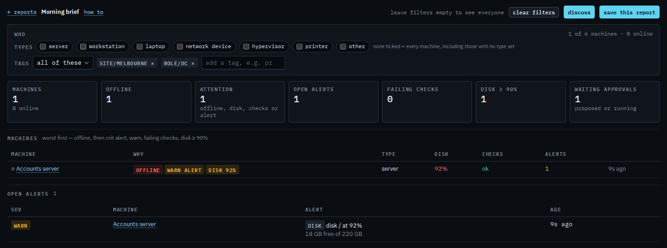This screenshot has width=667, height=248.
Task: Tick the workstation type checkbox
Action: click(x=83, y=46)
